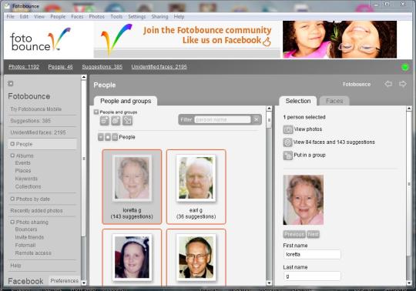
Task: Click the Fotobounce logo
Action: (x=40, y=39)
